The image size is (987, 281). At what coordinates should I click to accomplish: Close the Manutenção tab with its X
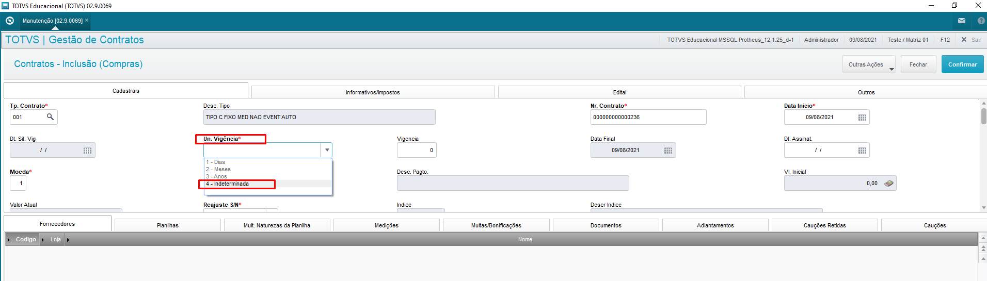pos(87,21)
